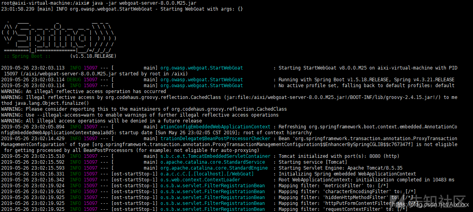Click 'org.apache.catalina.core.StandardEngine' logger name

(x=214, y=168)
